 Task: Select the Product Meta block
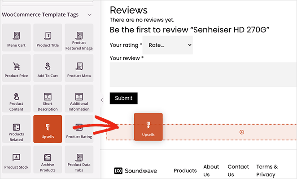[79, 68]
